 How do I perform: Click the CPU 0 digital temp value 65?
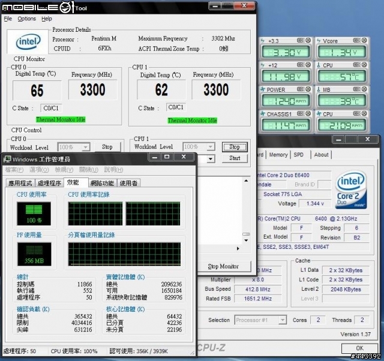click(x=37, y=91)
